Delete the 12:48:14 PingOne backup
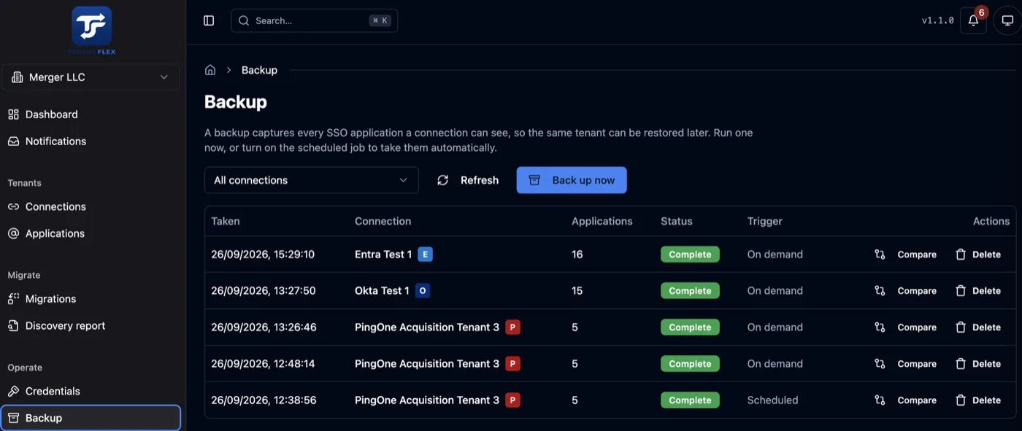1022x431 pixels. (x=978, y=364)
